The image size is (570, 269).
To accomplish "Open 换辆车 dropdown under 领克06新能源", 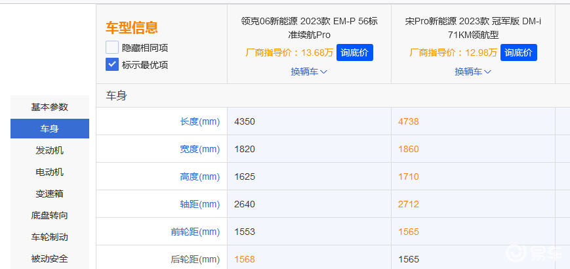I will [x=309, y=72].
